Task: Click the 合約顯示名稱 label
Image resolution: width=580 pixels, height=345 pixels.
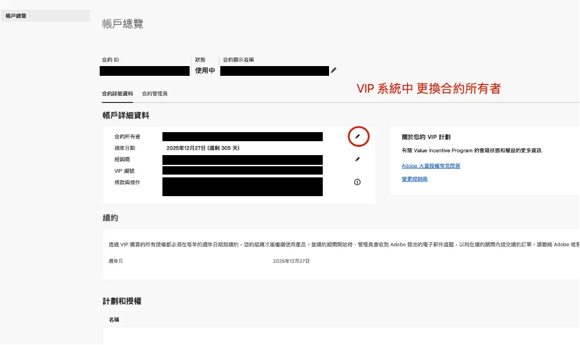Action: [x=238, y=59]
